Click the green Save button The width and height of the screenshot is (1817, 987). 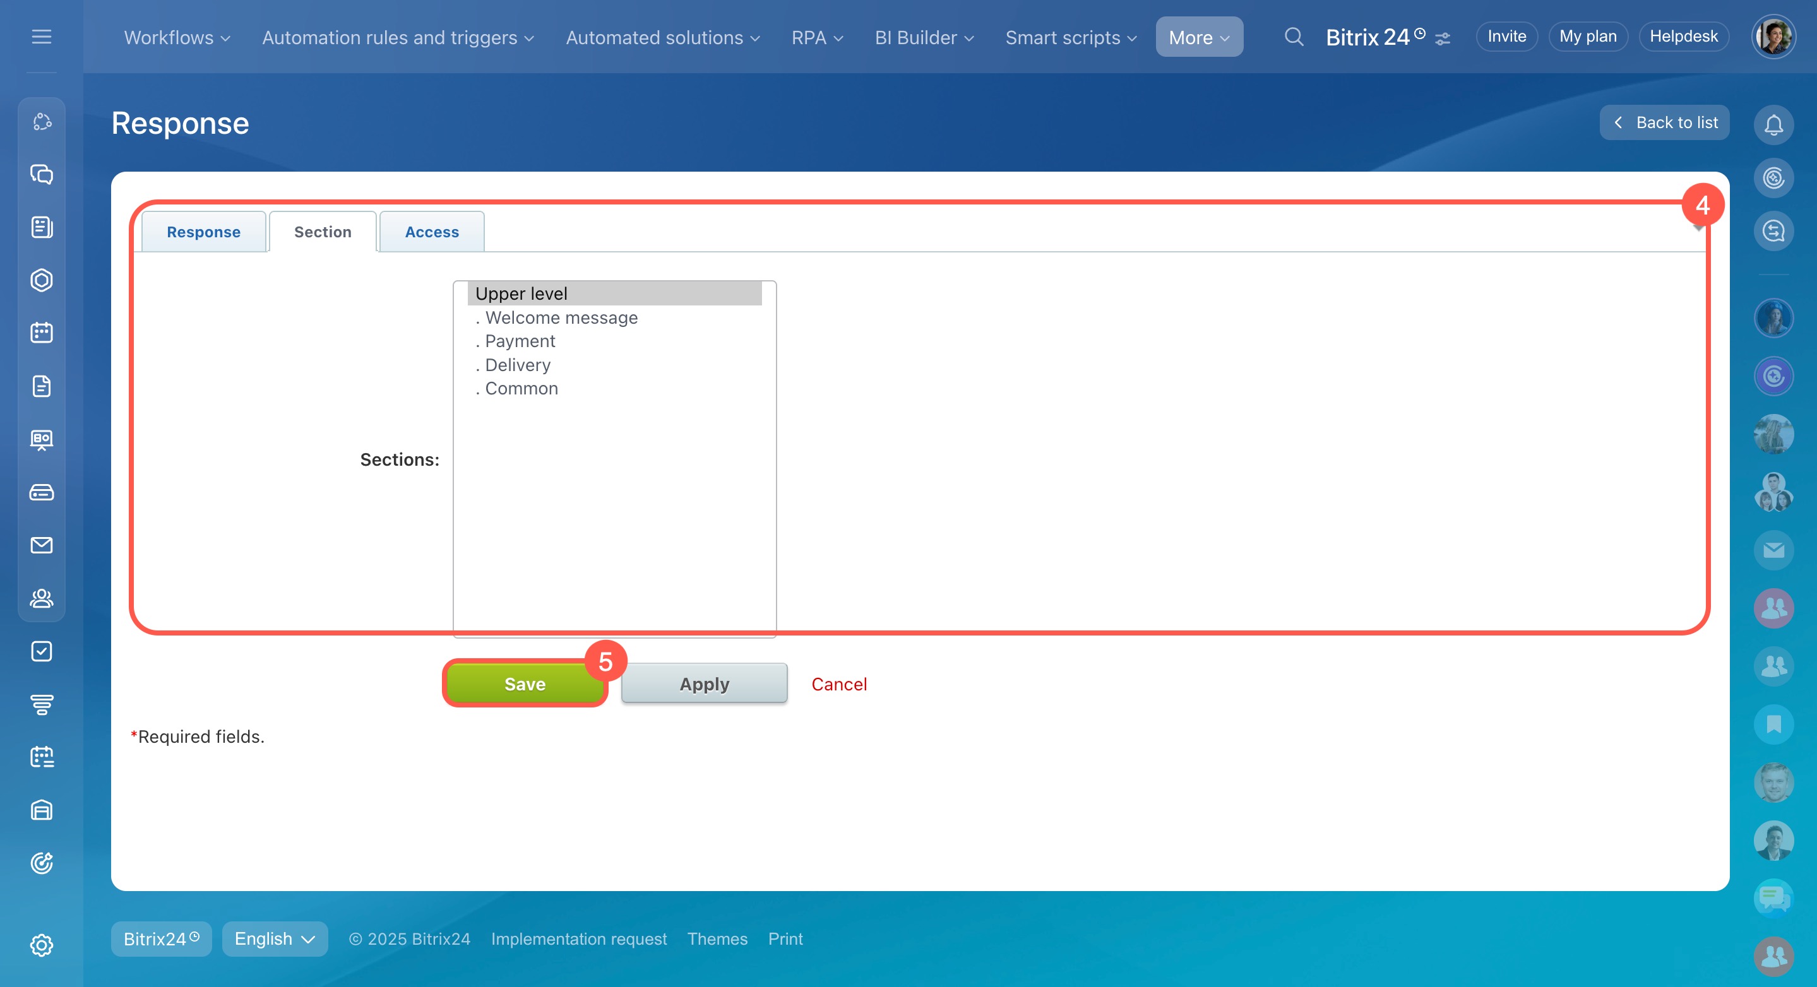coord(525,684)
